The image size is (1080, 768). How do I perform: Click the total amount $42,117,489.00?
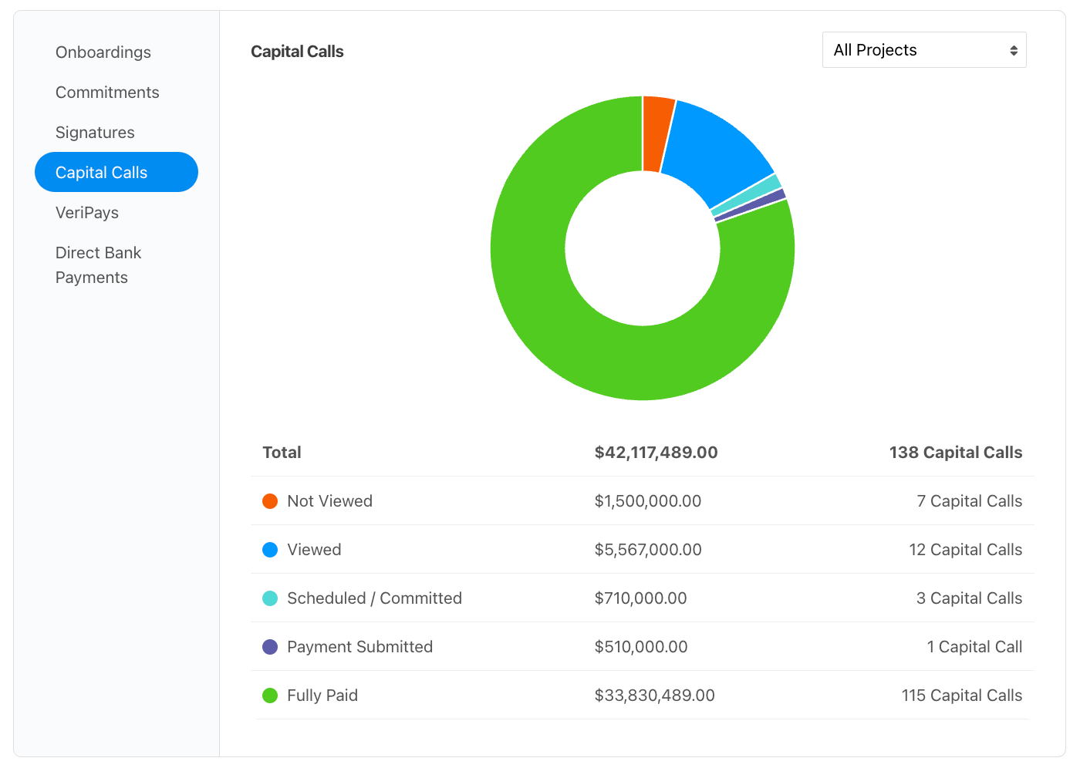[x=656, y=453]
